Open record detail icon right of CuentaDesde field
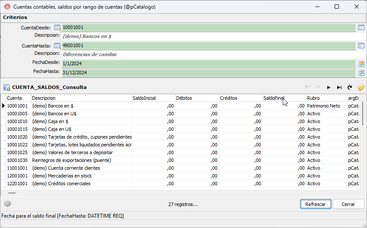Viewport: 367px width, 228px height. coord(361,28)
